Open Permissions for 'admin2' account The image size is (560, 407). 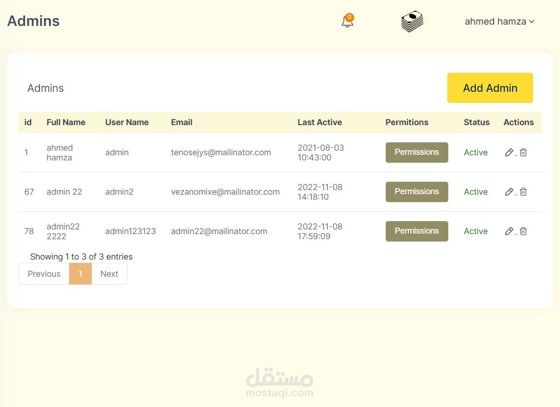click(x=416, y=191)
